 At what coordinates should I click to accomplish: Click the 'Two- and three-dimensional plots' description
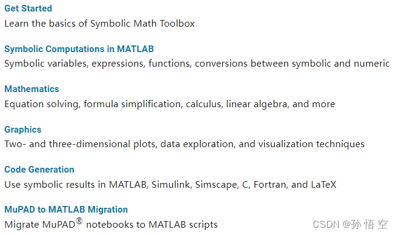click(x=184, y=144)
